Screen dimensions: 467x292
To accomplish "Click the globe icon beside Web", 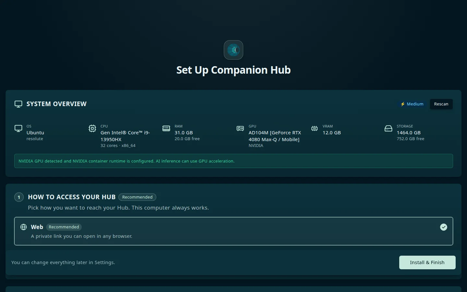I will tap(24, 227).
